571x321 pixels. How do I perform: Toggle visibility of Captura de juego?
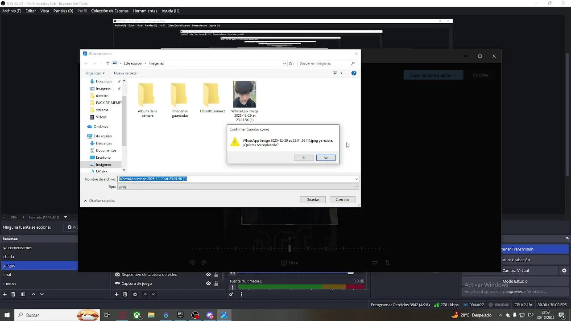click(208, 284)
